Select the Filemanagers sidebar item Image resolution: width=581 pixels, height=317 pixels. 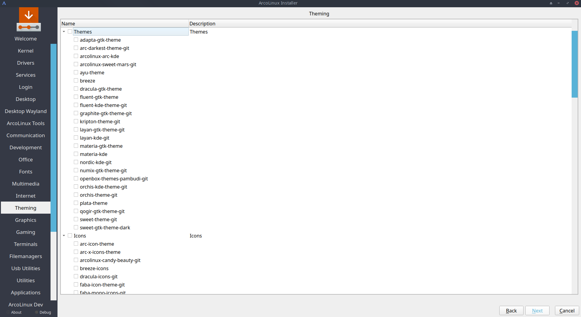[26, 256]
